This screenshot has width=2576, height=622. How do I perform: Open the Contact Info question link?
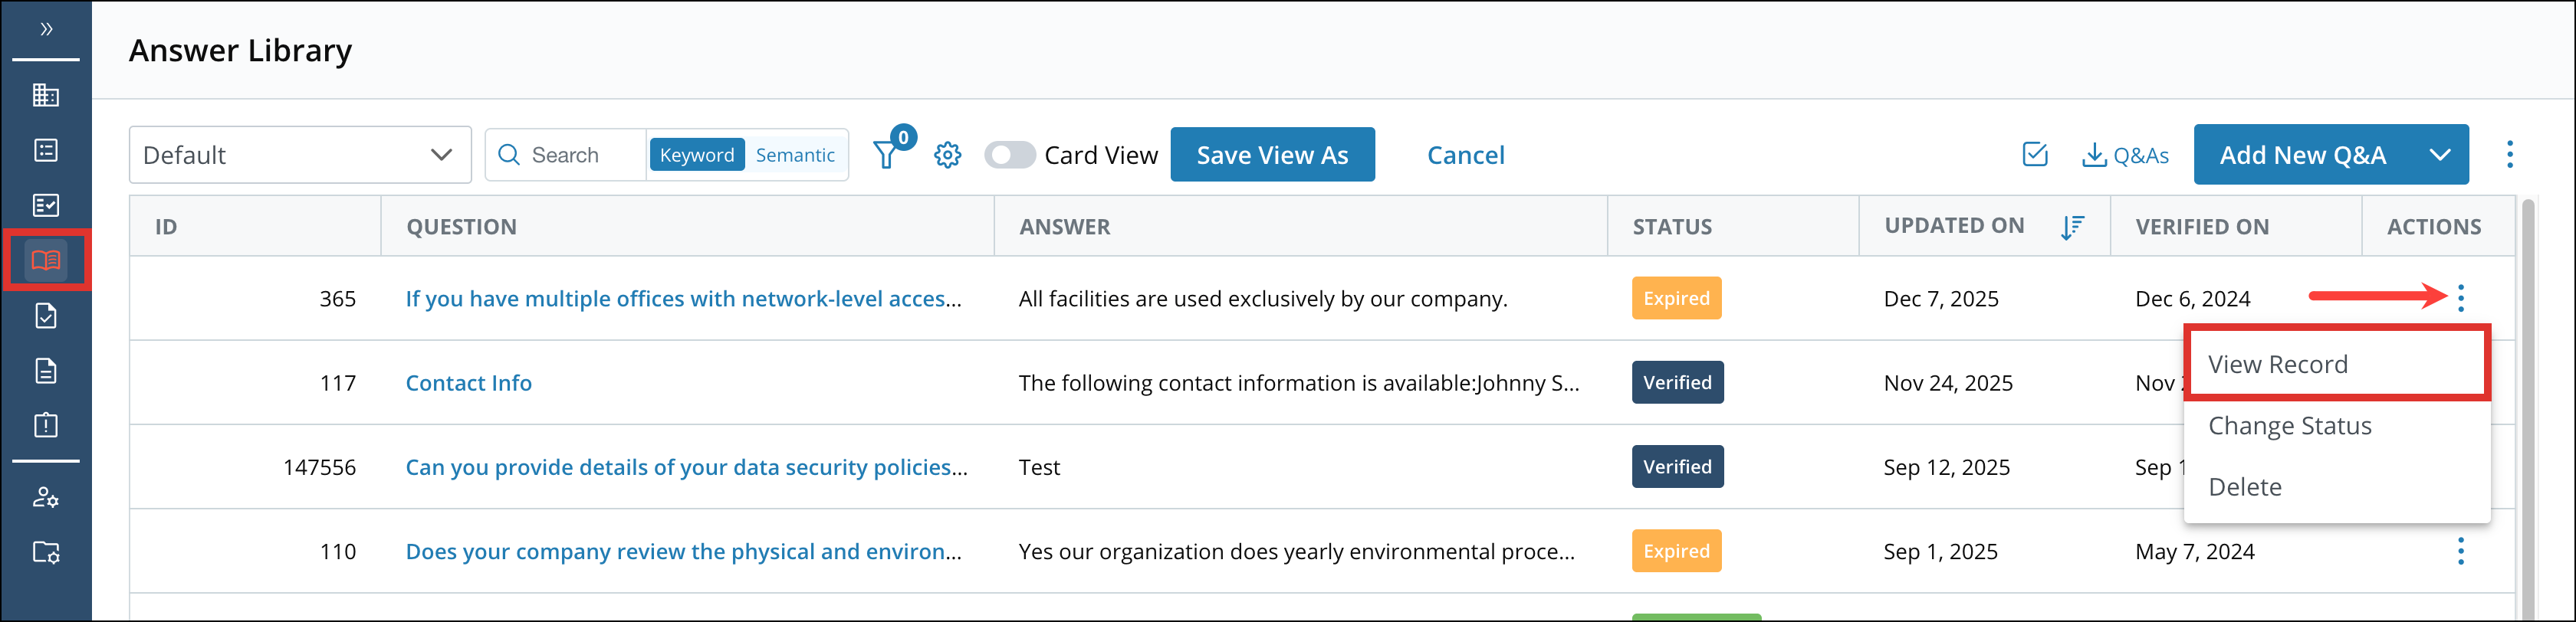[x=468, y=382]
